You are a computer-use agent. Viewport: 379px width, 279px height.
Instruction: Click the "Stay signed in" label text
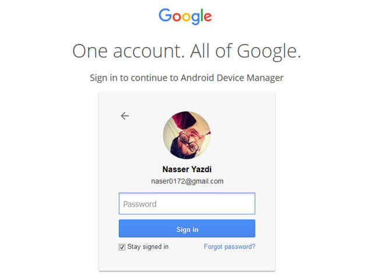coord(148,247)
